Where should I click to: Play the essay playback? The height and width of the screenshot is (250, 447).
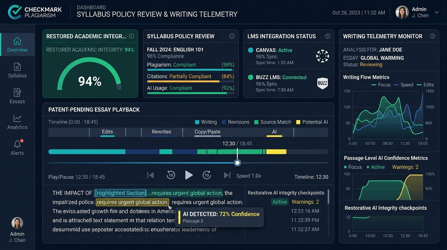[x=189, y=175]
